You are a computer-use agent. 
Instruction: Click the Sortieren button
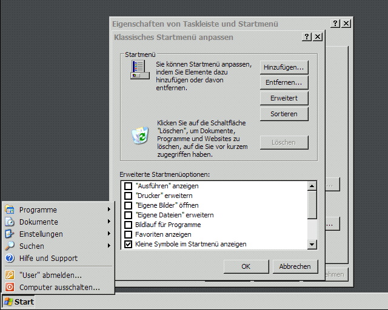click(x=284, y=114)
